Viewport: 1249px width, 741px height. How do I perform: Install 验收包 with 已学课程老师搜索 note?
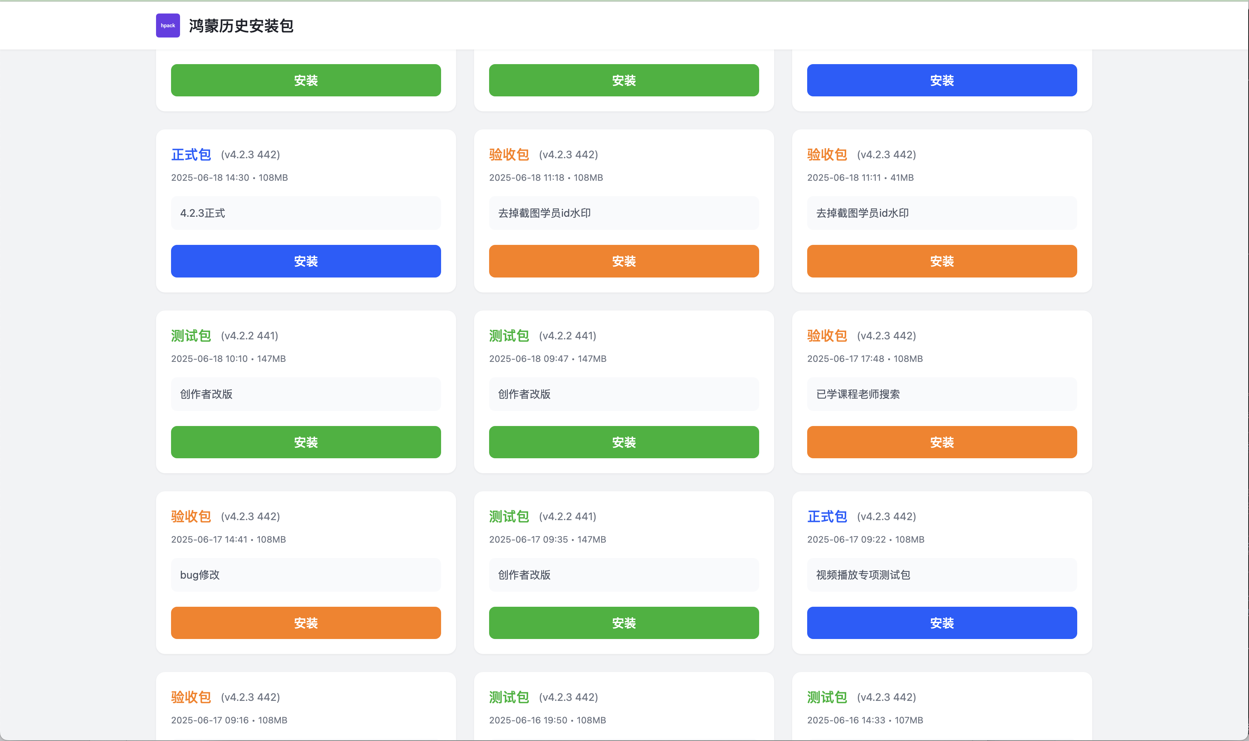pyautogui.click(x=941, y=442)
